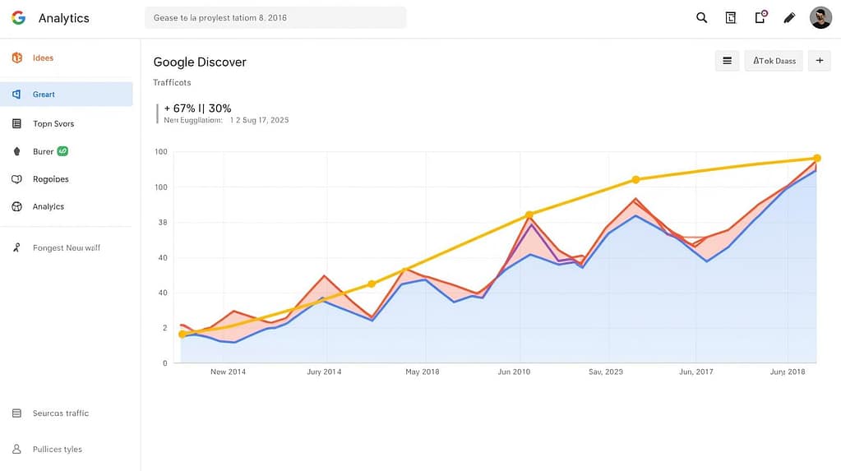Screen dimensions: 841x471
Task: Click the Analytics globe icon in sidebar
Action: pos(16,207)
